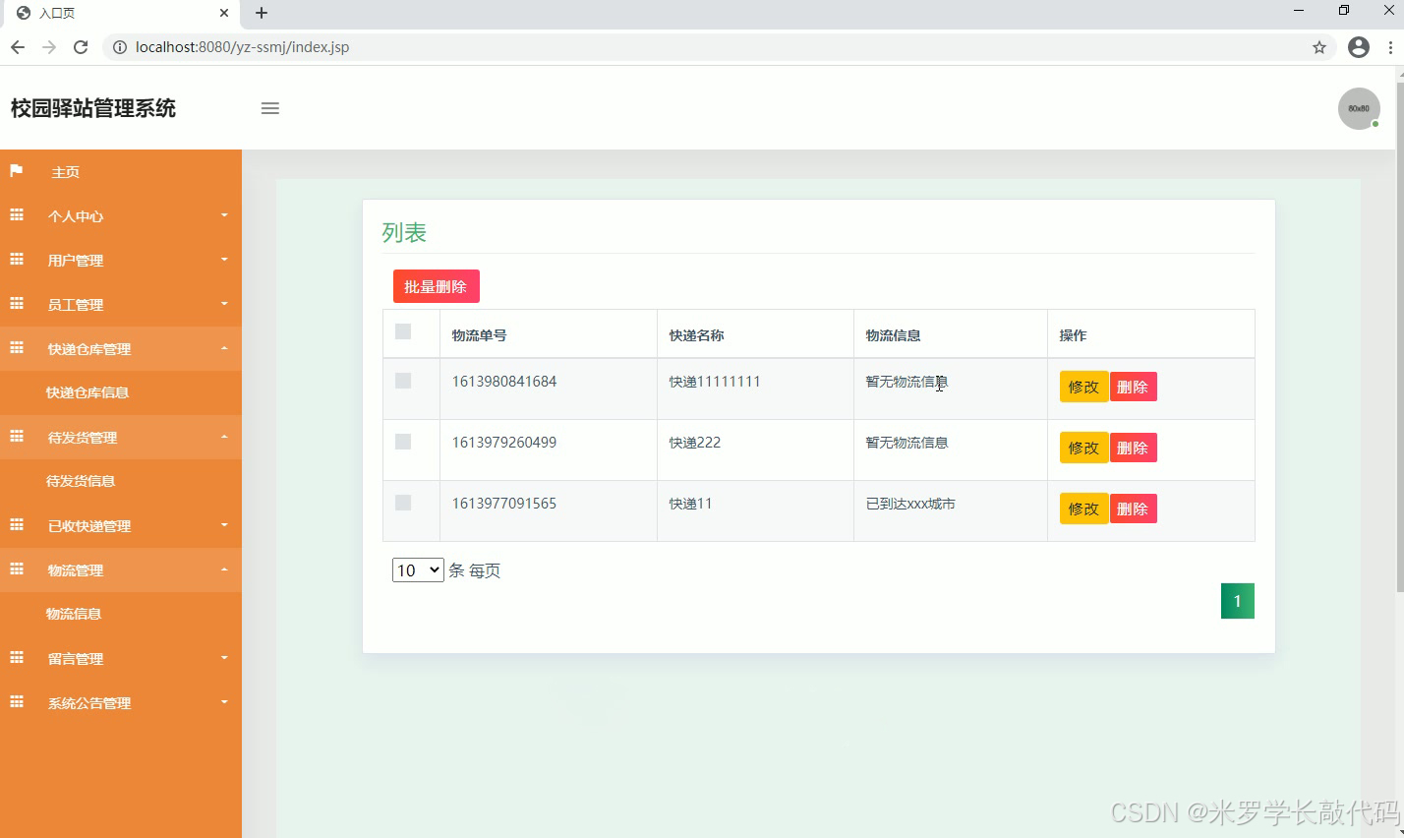This screenshot has height=838, width=1404.
Task: Collapse the 物流管理 menu arrow
Action: pyautogui.click(x=224, y=569)
